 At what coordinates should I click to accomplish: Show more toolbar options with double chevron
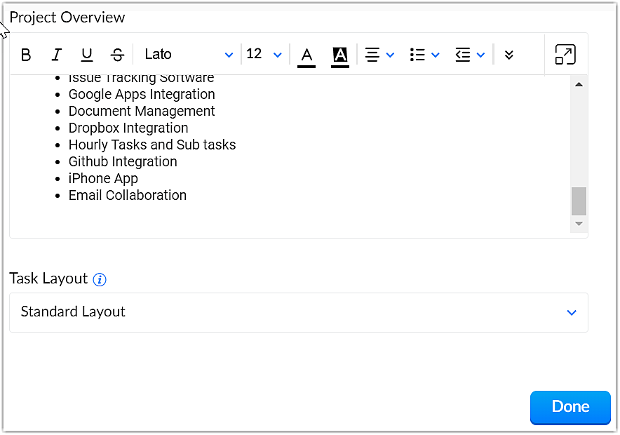(509, 55)
